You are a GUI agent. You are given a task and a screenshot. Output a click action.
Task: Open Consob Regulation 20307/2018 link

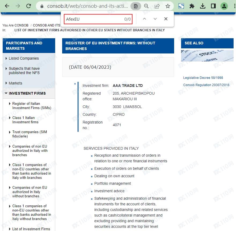(206, 85)
